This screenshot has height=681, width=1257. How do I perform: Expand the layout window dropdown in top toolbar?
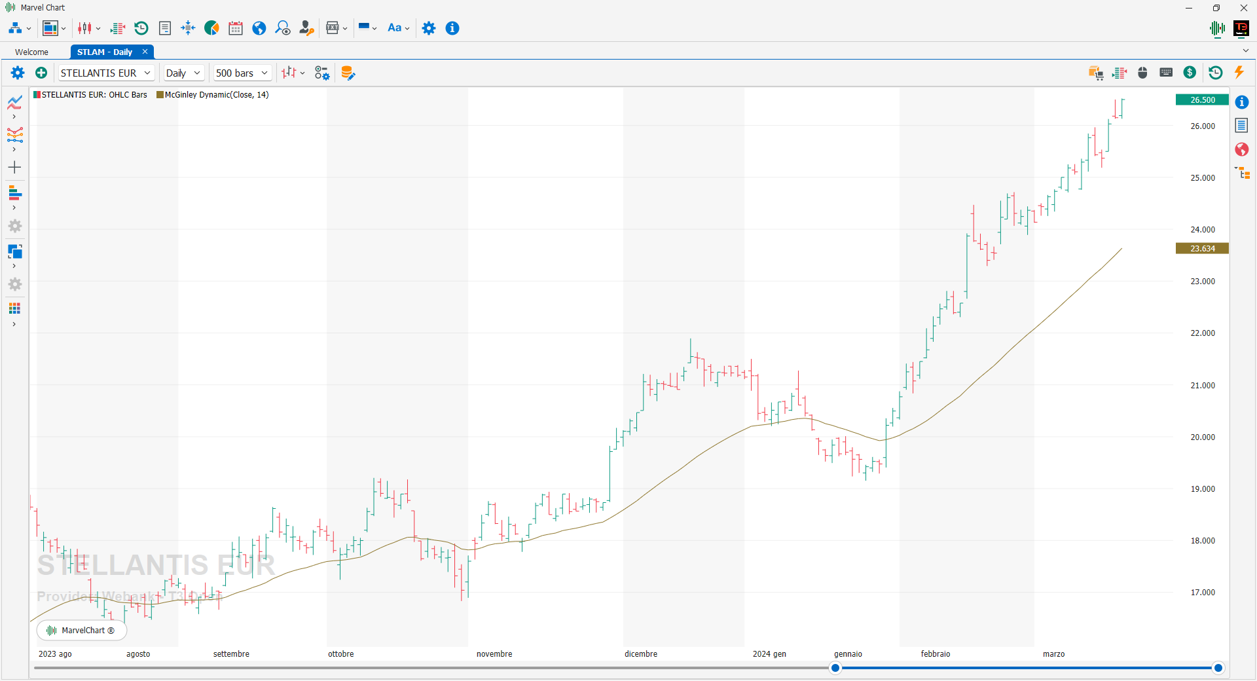pyautogui.click(x=64, y=29)
